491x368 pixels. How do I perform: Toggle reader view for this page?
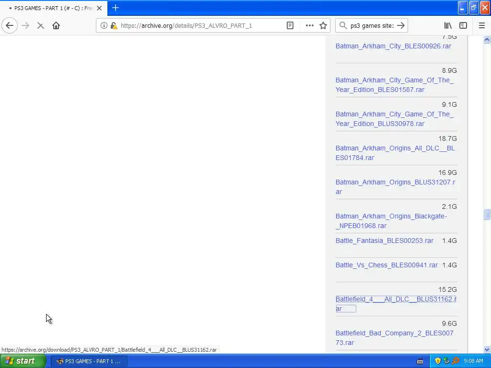point(290,26)
